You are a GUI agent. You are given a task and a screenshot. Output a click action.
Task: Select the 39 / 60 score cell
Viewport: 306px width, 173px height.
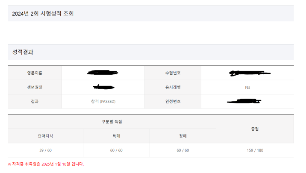pyautogui.click(x=45, y=150)
